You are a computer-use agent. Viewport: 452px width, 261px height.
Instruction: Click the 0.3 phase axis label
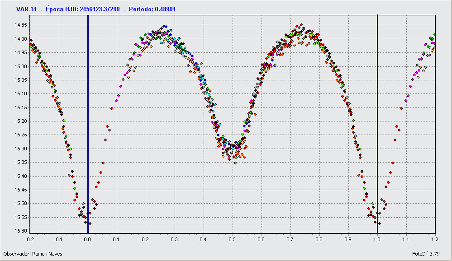point(174,239)
